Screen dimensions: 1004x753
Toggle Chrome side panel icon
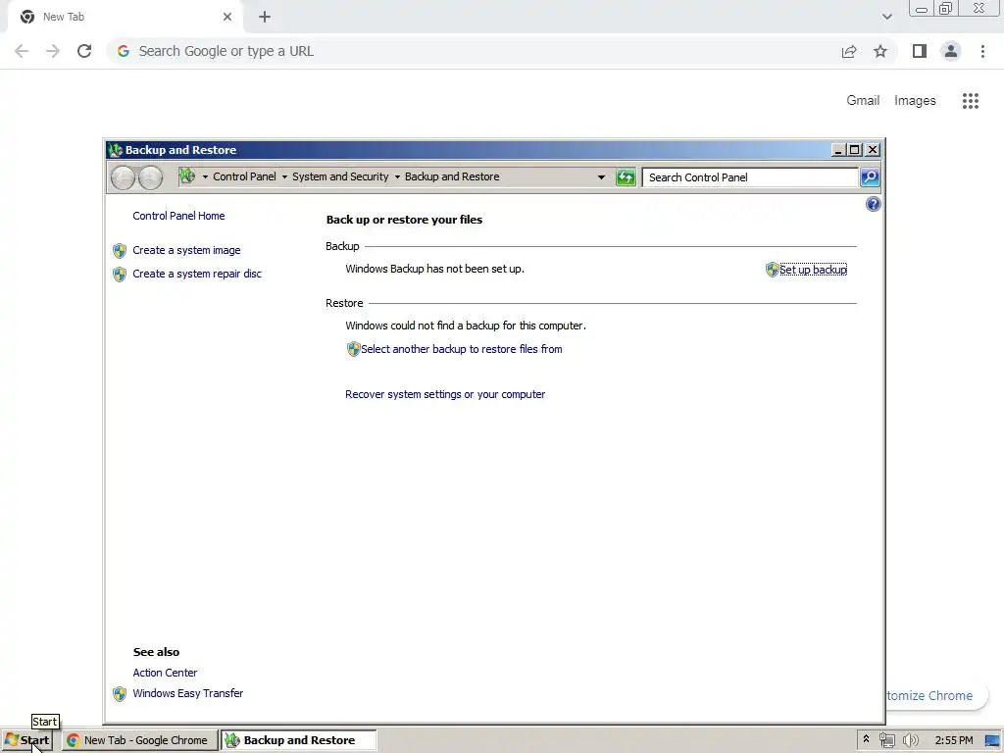click(x=920, y=51)
